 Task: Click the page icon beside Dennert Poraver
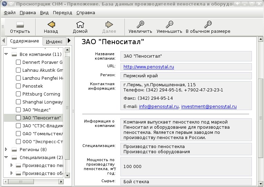(18, 62)
